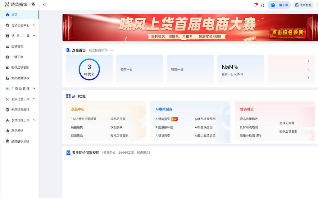Click the 多多同价同款专区 shopping bag icon
This screenshot has width=318, height=198.
point(68,153)
